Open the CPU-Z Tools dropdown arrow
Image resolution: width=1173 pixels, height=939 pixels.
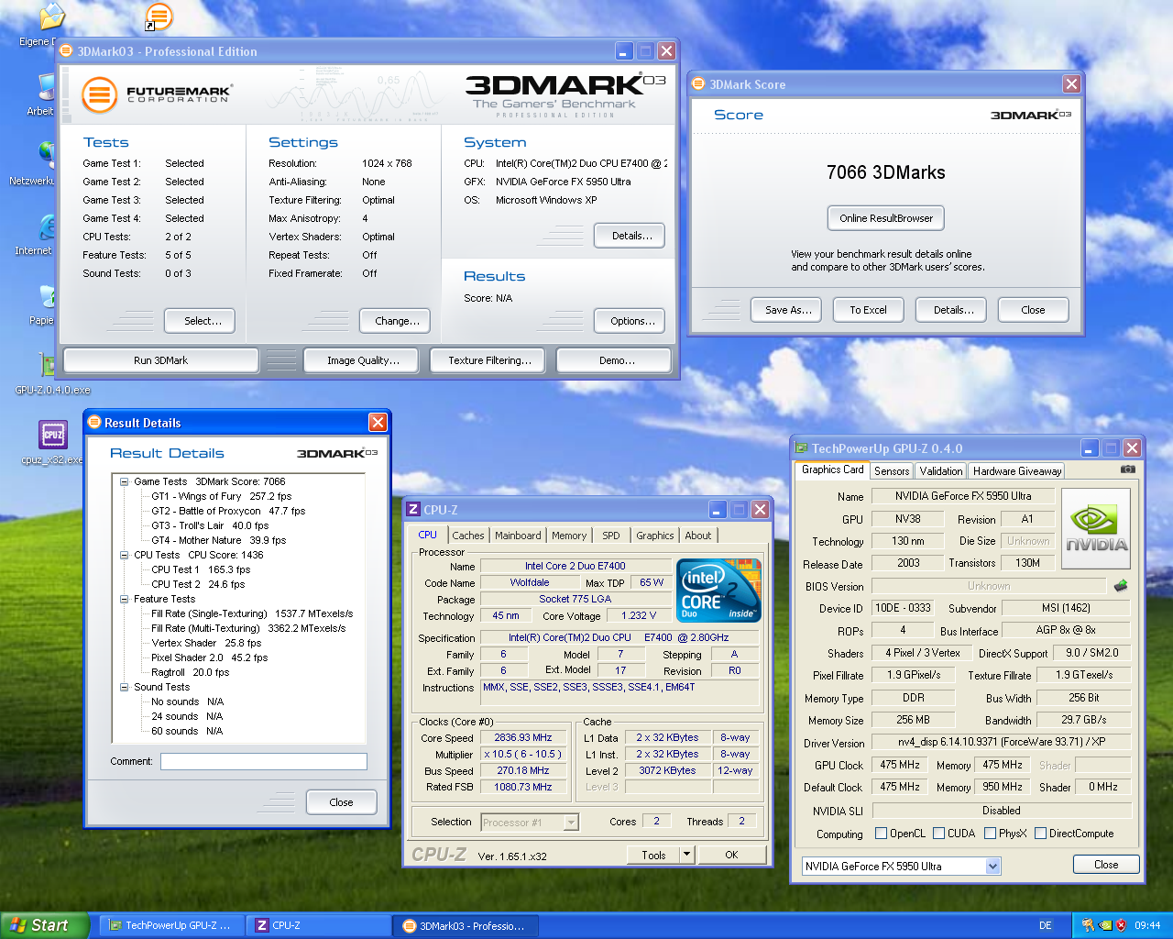pyautogui.click(x=686, y=855)
